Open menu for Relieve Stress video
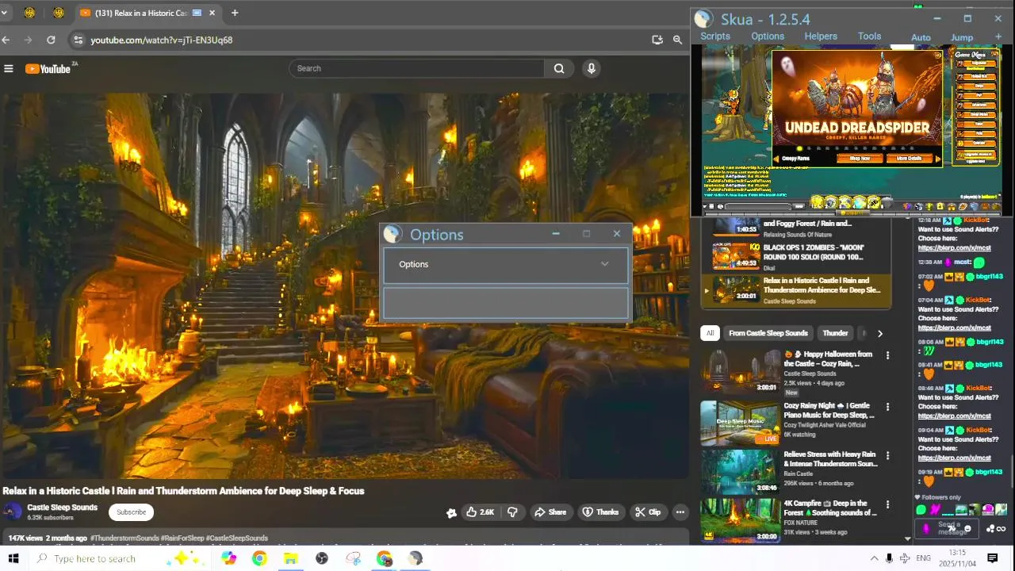The width and height of the screenshot is (1015, 571). click(x=887, y=456)
